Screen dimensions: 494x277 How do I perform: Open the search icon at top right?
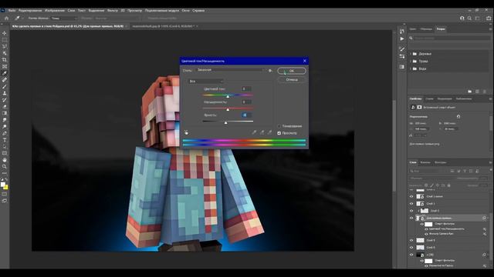pos(469,18)
